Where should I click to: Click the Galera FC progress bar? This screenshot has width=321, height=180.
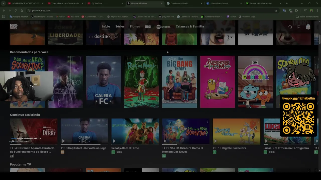point(84,144)
